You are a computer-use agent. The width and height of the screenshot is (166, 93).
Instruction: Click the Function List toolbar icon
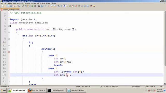coord(72,6)
